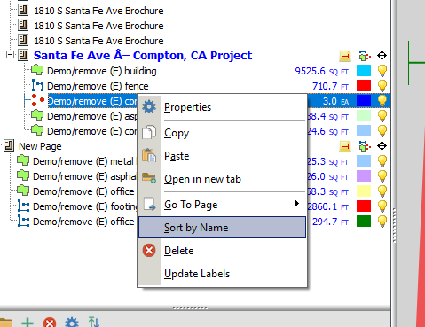Open the Go To Page submenu arrow
Screen dimensions: 425x327
coord(297,204)
